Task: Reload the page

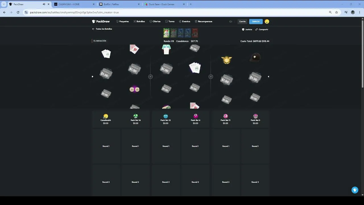Action: pos(18,12)
